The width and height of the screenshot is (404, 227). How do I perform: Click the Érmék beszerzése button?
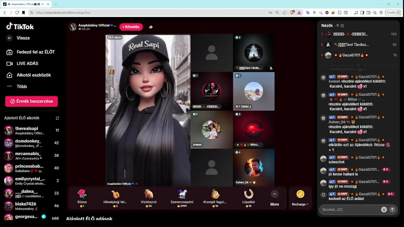tap(32, 101)
